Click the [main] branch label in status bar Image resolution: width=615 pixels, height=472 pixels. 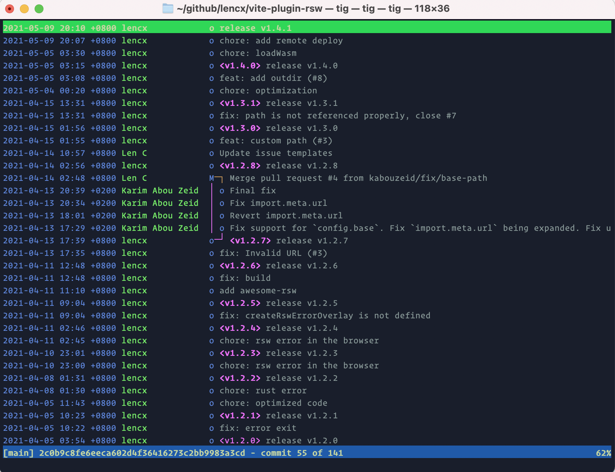[x=18, y=453]
